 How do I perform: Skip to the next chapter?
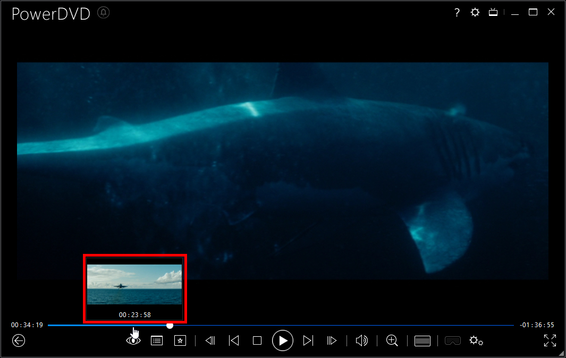[x=308, y=340]
